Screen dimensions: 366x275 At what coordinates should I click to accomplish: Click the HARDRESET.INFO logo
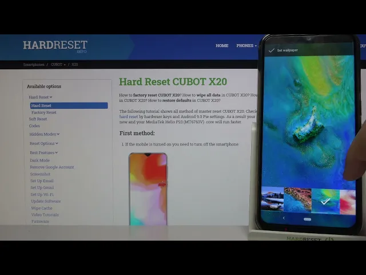tap(55, 46)
